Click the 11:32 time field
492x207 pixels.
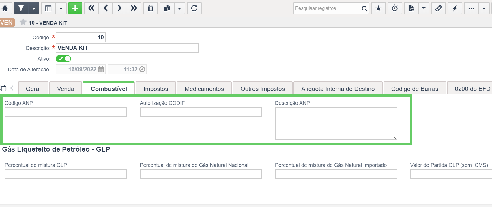click(127, 69)
